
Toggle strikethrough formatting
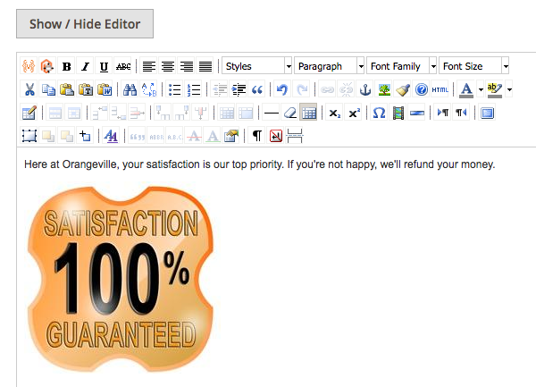tap(123, 66)
